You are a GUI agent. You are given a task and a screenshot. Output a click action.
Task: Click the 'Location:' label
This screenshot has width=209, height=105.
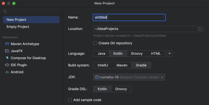coord(75,29)
